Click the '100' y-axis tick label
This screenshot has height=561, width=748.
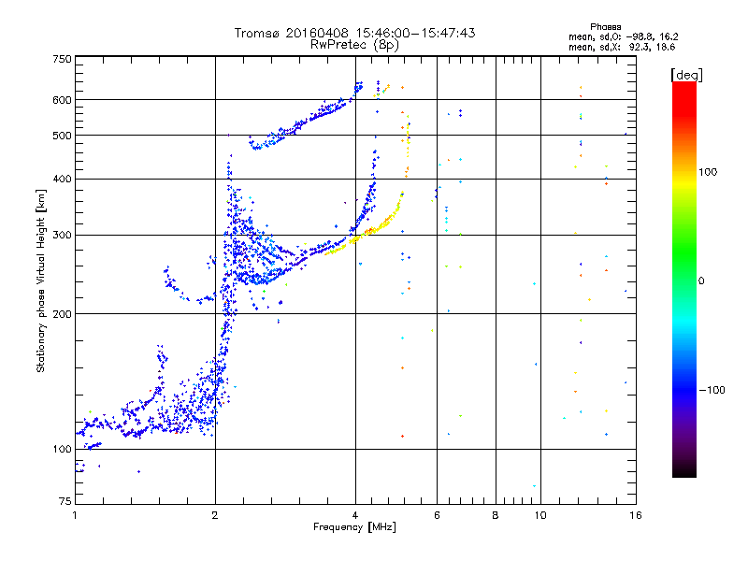coord(62,449)
